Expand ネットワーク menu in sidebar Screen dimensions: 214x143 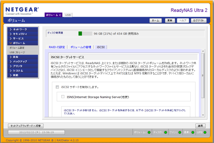[x=23, y=29]
